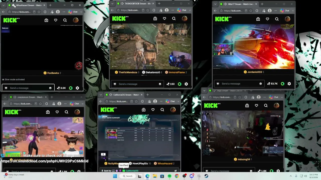Select the WhosHazard Stream tab
This screenshot has height=180, width=321.
[x=27, y=5]
